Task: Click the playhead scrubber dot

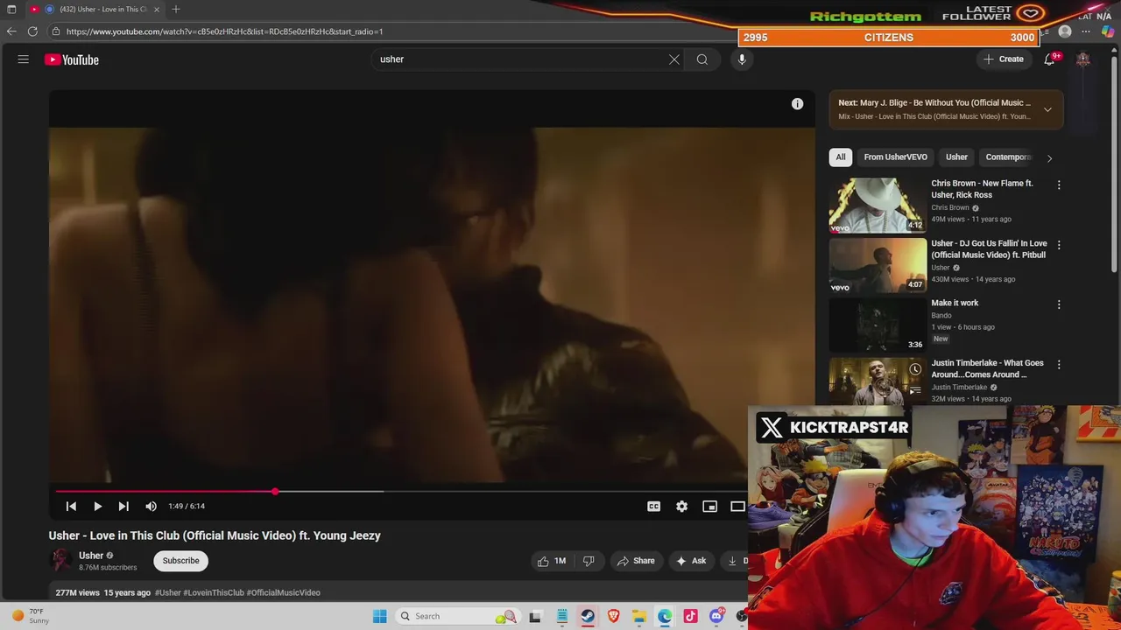Action: (x=275, y=492)
